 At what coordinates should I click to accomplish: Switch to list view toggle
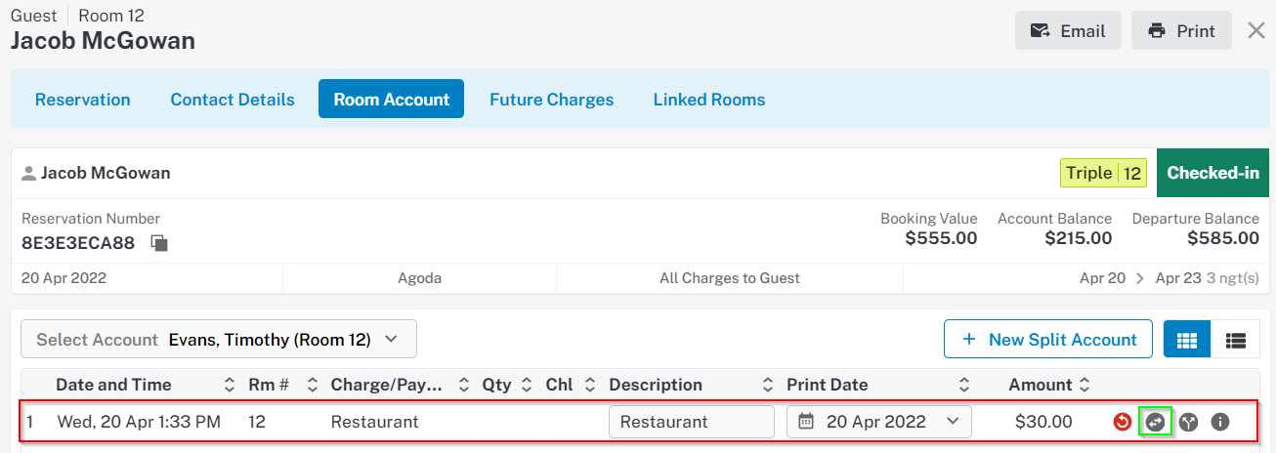click(x=1236, y=340)
